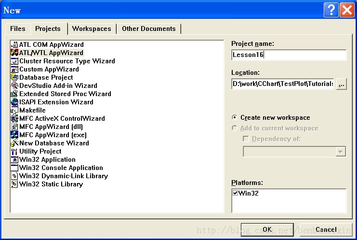357x240 pixels.
Task: Choose the Custom AppWizard icon
Action: coord(14,69)
